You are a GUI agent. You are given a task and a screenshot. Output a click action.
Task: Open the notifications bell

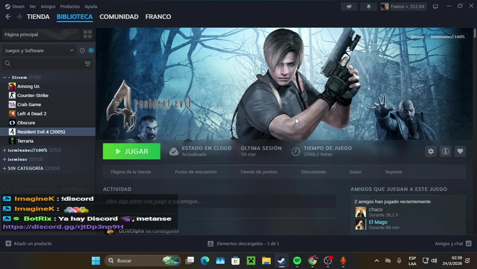click(x=369, y=6)
